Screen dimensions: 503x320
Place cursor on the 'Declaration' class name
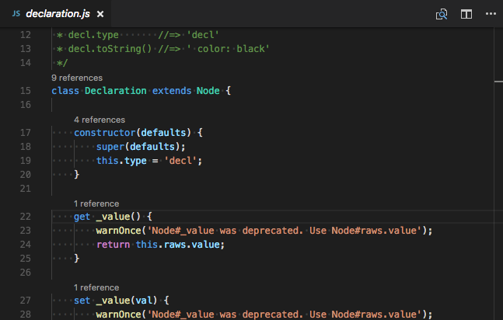pos(115,91)
